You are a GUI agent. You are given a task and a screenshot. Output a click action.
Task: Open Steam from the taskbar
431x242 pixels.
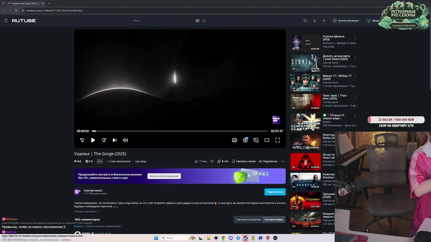point(245,238)
